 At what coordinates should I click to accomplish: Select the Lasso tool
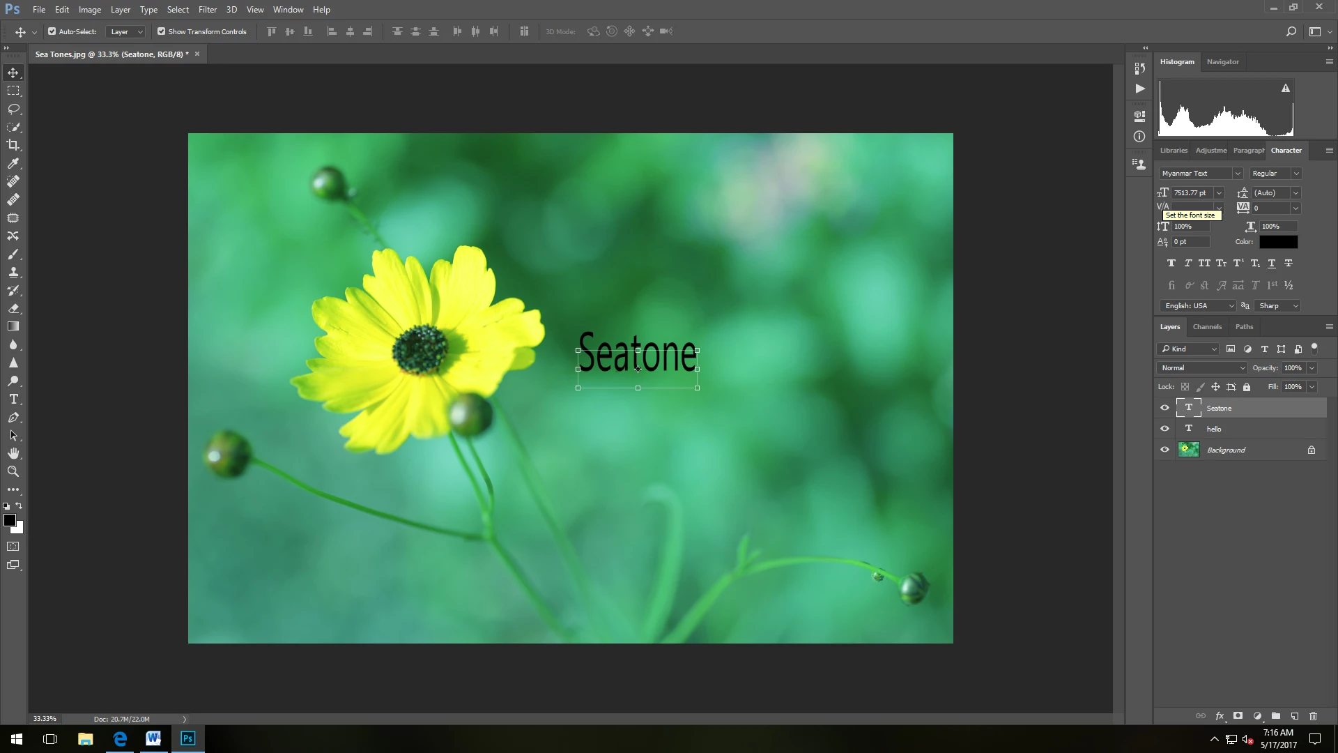coord(13,109)
